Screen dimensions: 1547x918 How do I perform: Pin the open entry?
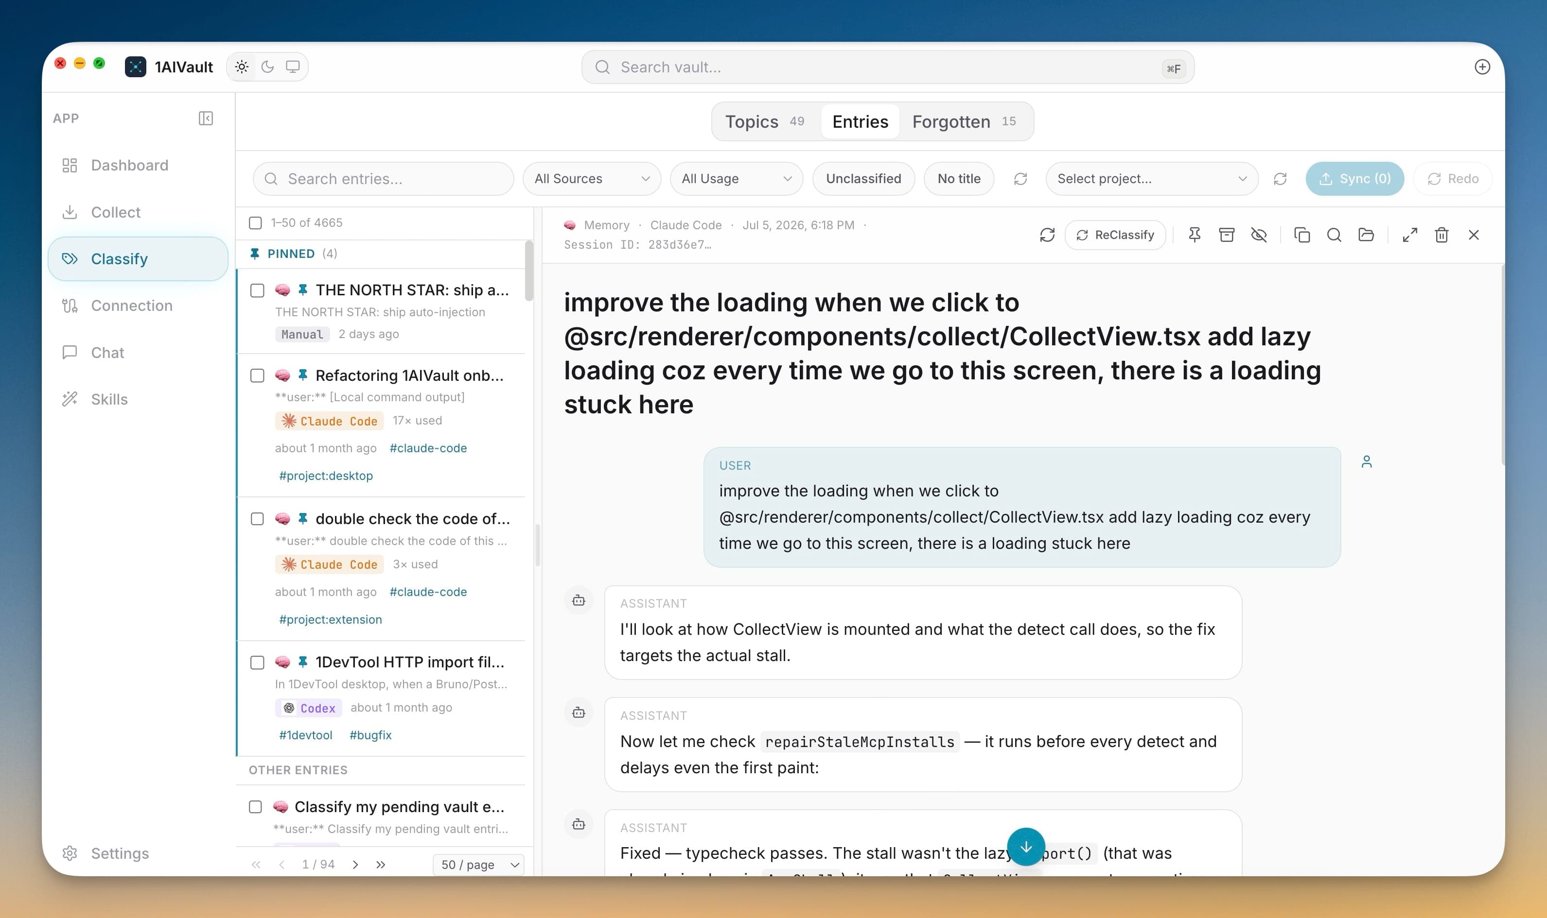pos(1195,235)
